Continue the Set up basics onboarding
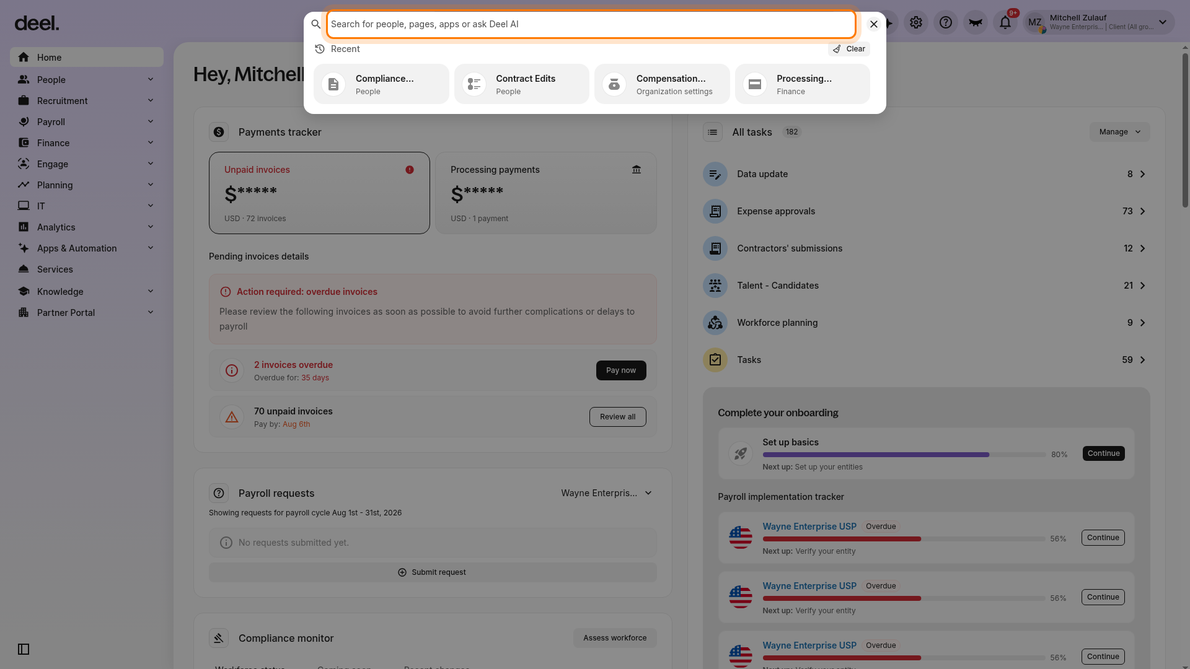Screen dimensions: 1190x669 pos(1104,453)
